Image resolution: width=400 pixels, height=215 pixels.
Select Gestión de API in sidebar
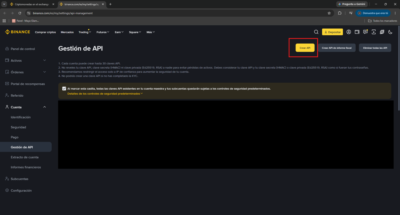click(x=26, y=147)
